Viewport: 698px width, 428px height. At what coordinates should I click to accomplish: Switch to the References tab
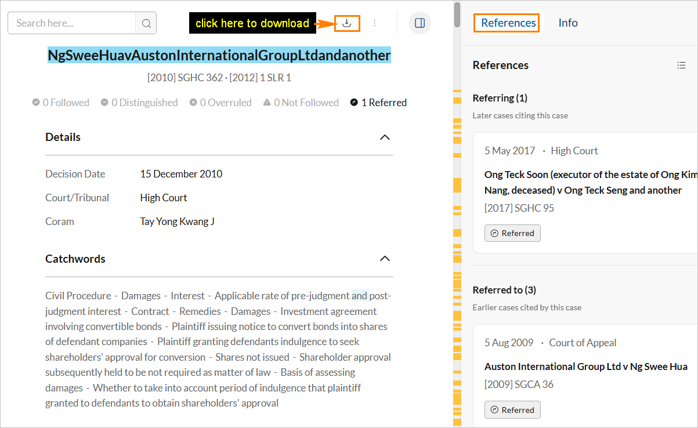coord(508,23)
